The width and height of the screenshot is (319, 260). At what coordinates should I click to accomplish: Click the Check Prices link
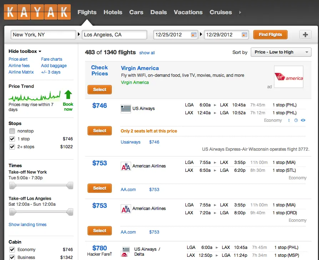[99, 70]
